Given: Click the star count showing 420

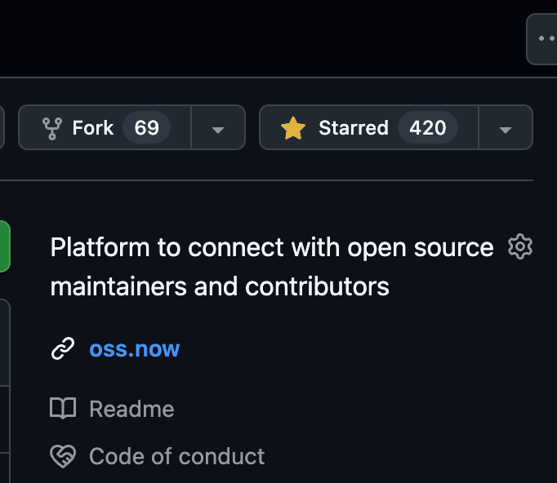Looking at the screenshot, I should click(427, 128).
